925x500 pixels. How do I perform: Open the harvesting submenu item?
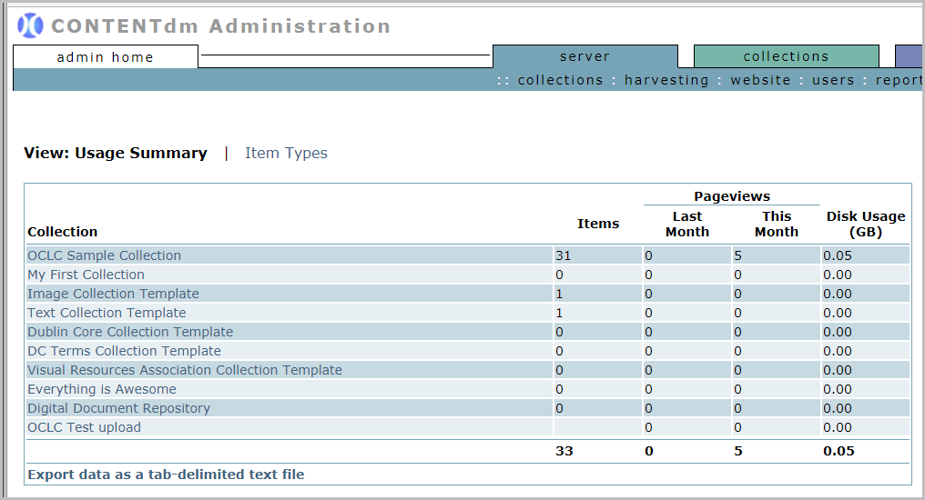[x=666, y=80]
